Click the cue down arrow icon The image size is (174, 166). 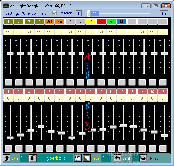[x=33, y=158]
